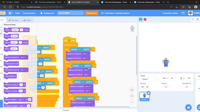Viewport: 200px width, 112px height.
Task: Open the key d dropdown in the right script
Action: pos(85,98)
